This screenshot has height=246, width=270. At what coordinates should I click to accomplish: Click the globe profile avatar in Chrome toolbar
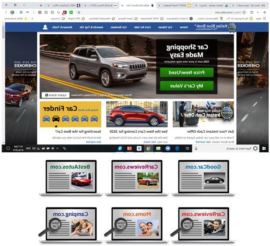tap(12, 12)
